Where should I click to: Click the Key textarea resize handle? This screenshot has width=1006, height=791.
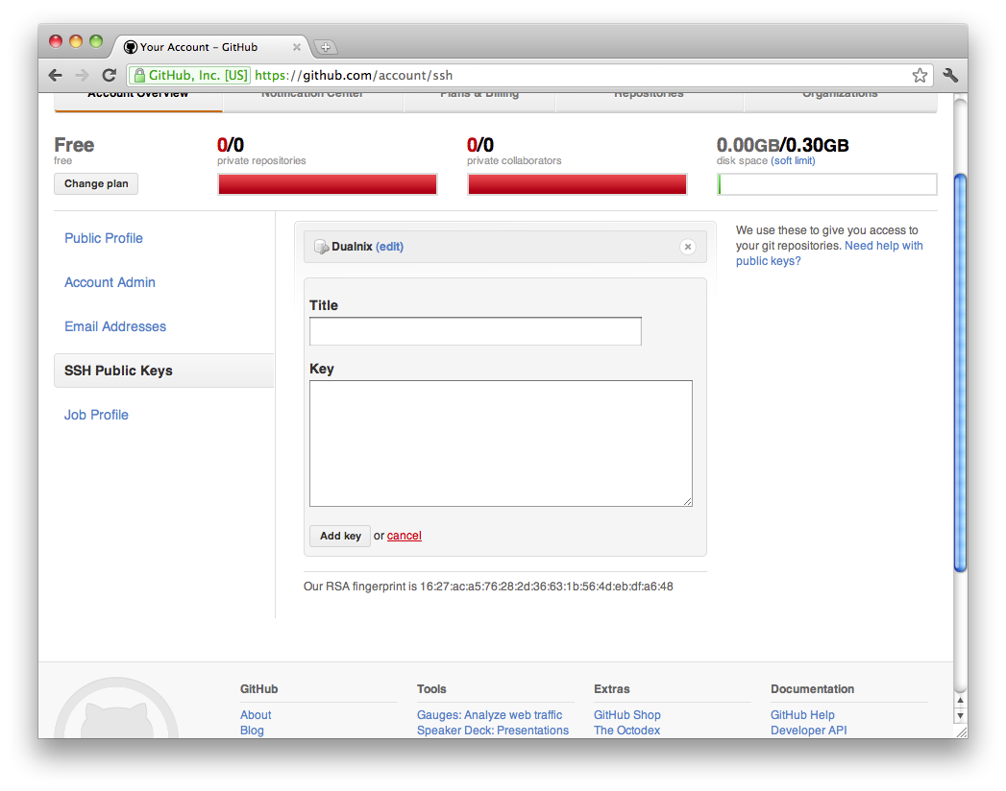point(688,501)
